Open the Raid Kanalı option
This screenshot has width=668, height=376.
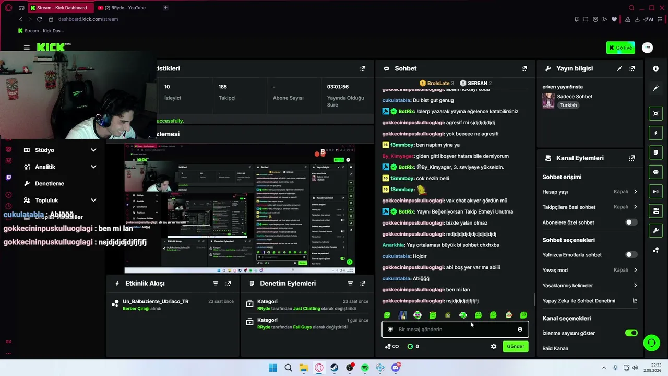pos(555,348)
